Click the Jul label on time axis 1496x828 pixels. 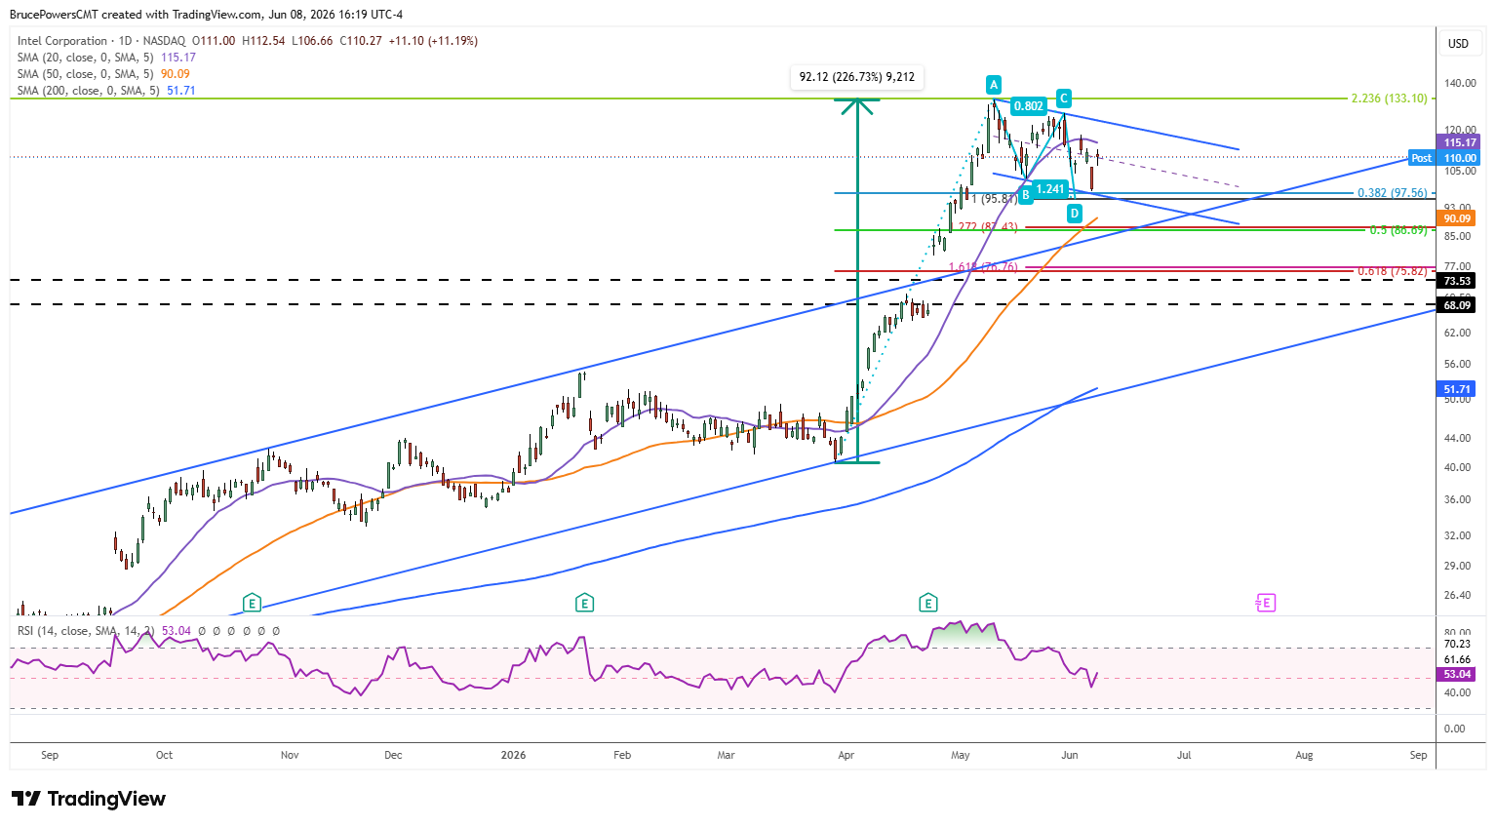click(1184, 755)
